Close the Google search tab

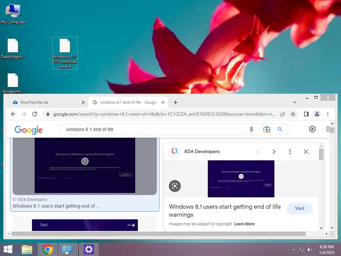click(163, 102)
